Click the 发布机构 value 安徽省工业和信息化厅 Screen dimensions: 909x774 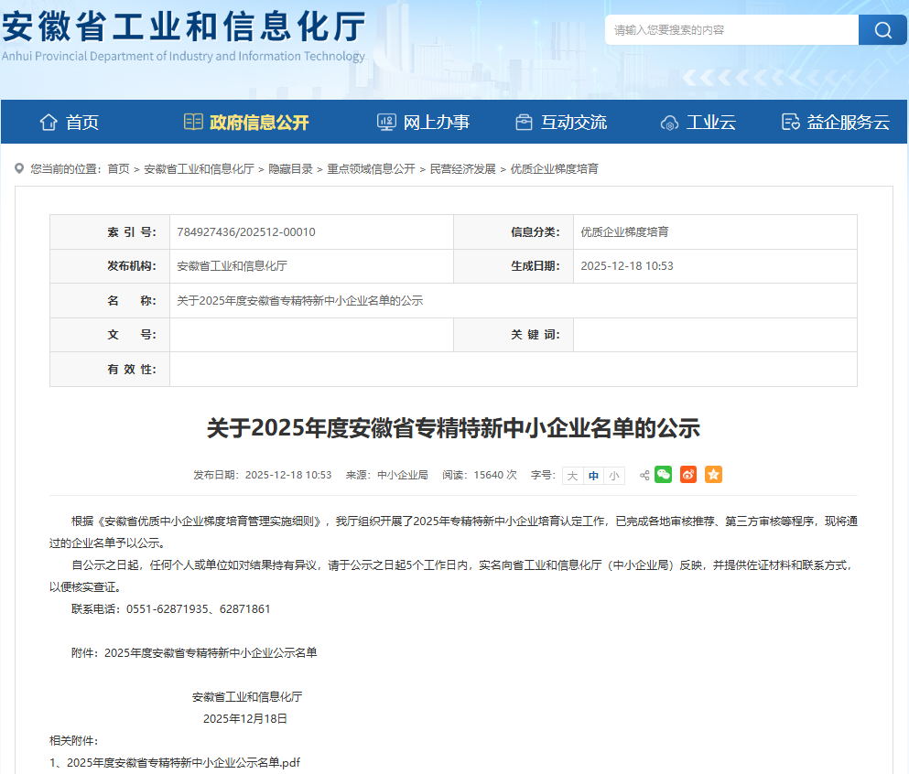point(232,266)
